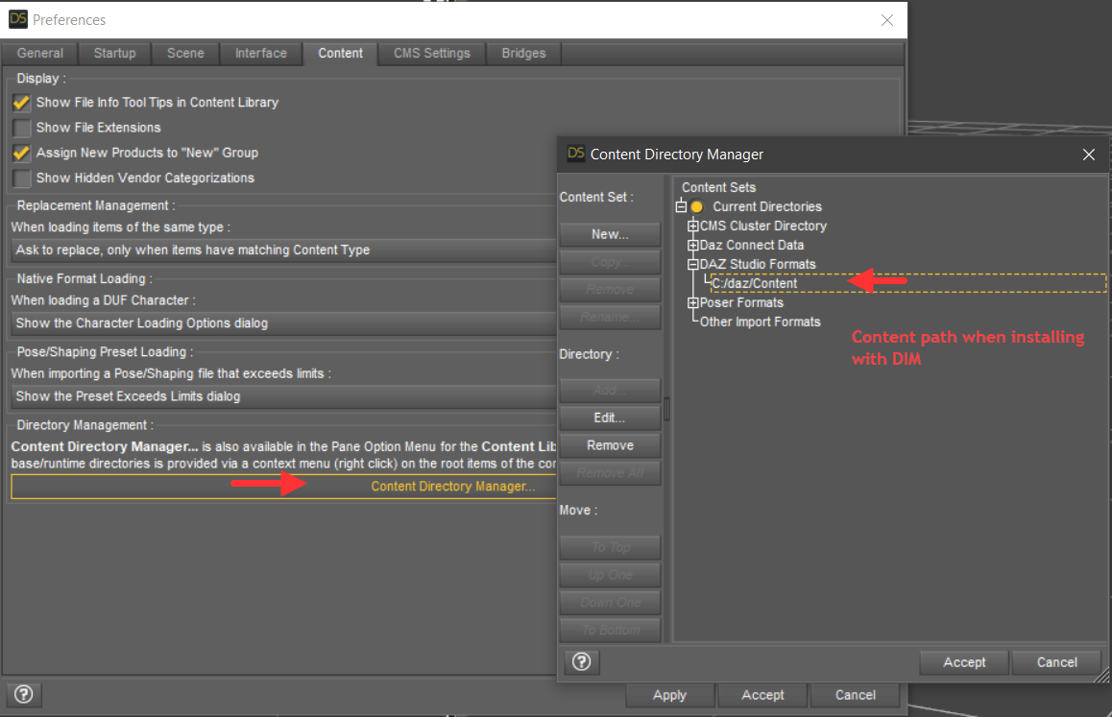The height and width of the screenshot is (717, 1112).
Task: Switch to the General tab
Action: 39,53
